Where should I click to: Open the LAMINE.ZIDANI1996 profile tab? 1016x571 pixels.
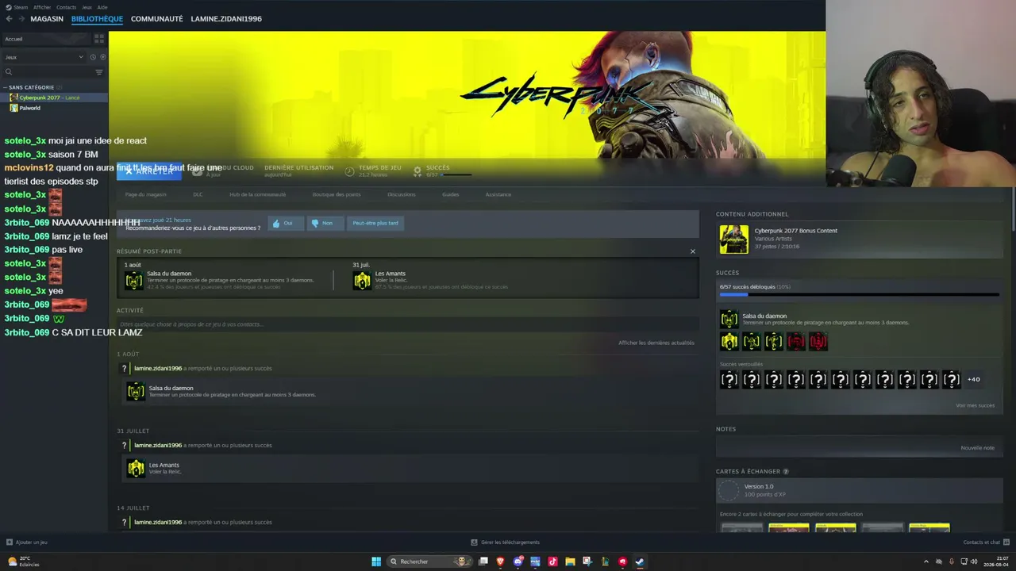(226, 19)
